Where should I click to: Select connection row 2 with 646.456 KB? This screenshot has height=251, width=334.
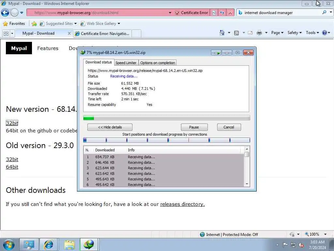(164, 162)
